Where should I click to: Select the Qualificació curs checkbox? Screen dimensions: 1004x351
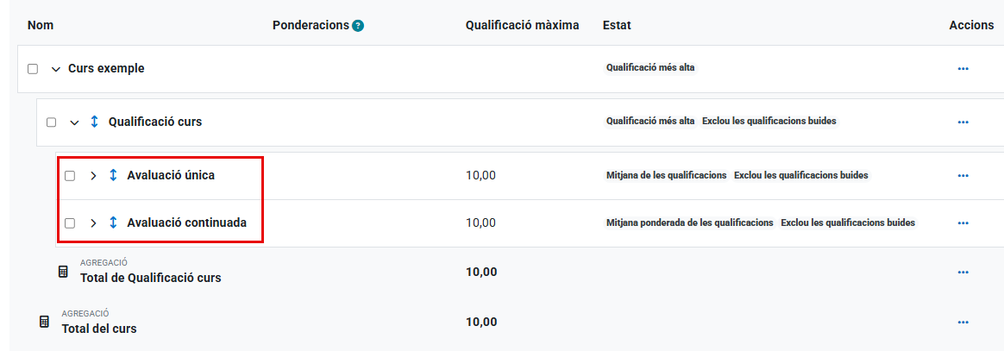[x=52, y=122]
